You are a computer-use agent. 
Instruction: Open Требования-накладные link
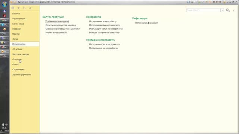click(57, 22)
